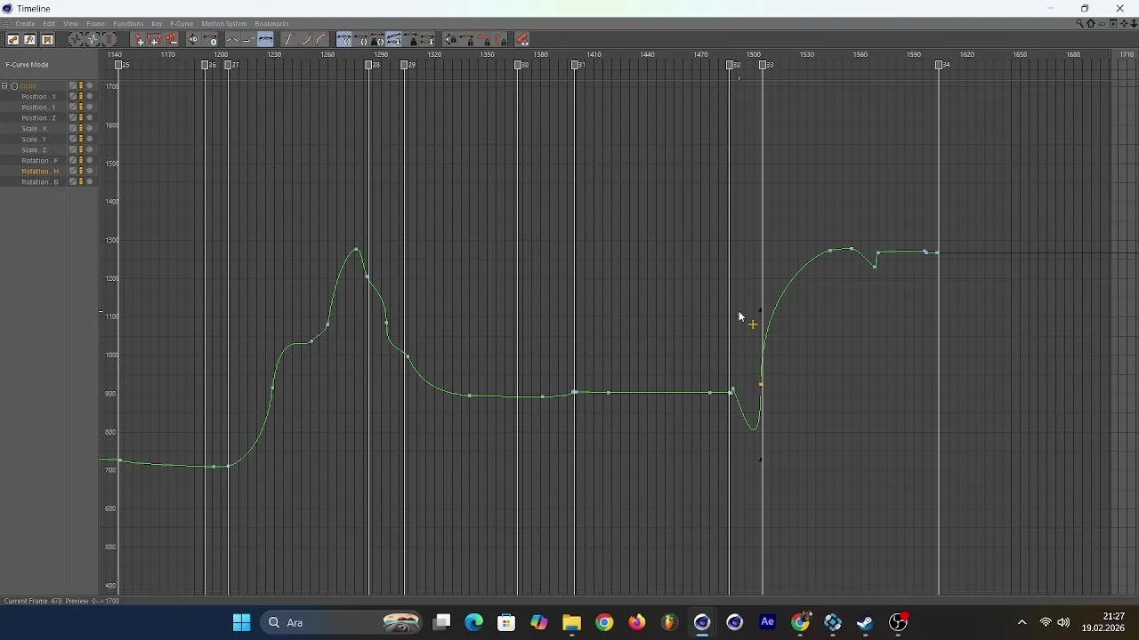This screenshot has width=1139, height=640.
Task: Delete markers using marker minus icon
Action: [x=171, y=40]
